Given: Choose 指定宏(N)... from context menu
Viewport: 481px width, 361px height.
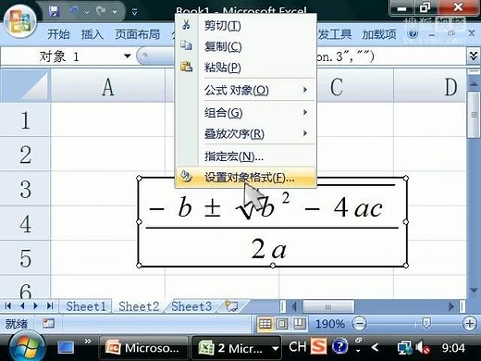Looking at the screenshot, I should click(x=246, y=156).
